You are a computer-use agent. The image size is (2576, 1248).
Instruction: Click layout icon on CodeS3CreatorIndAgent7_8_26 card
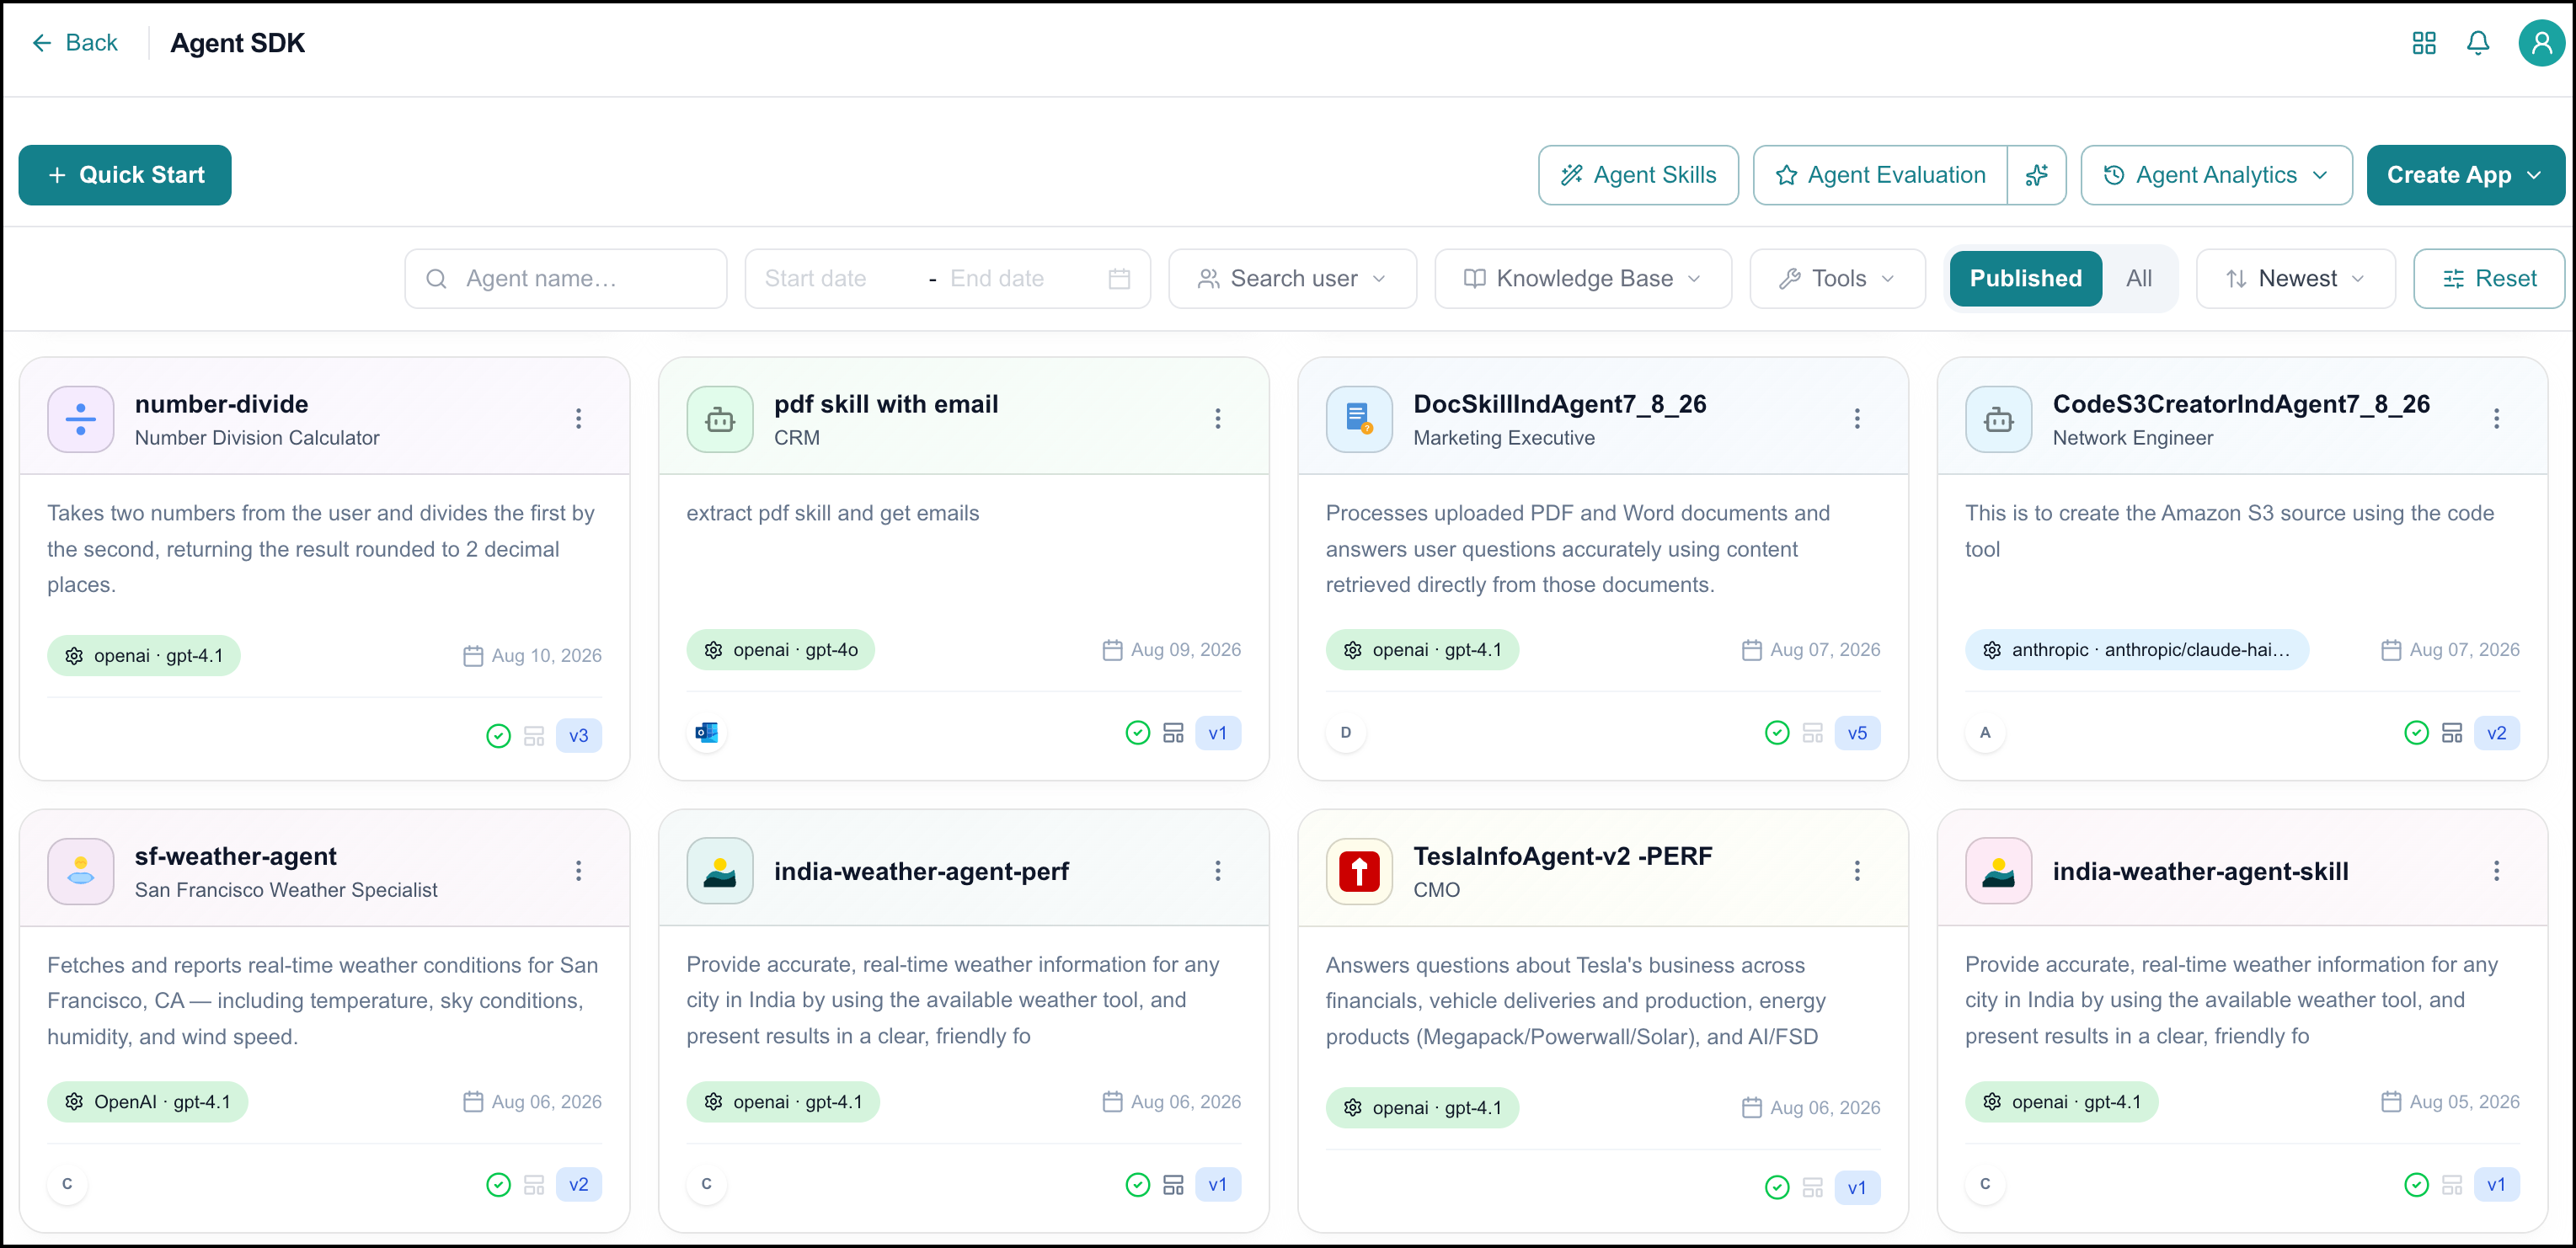click(x=2452, y=733)
